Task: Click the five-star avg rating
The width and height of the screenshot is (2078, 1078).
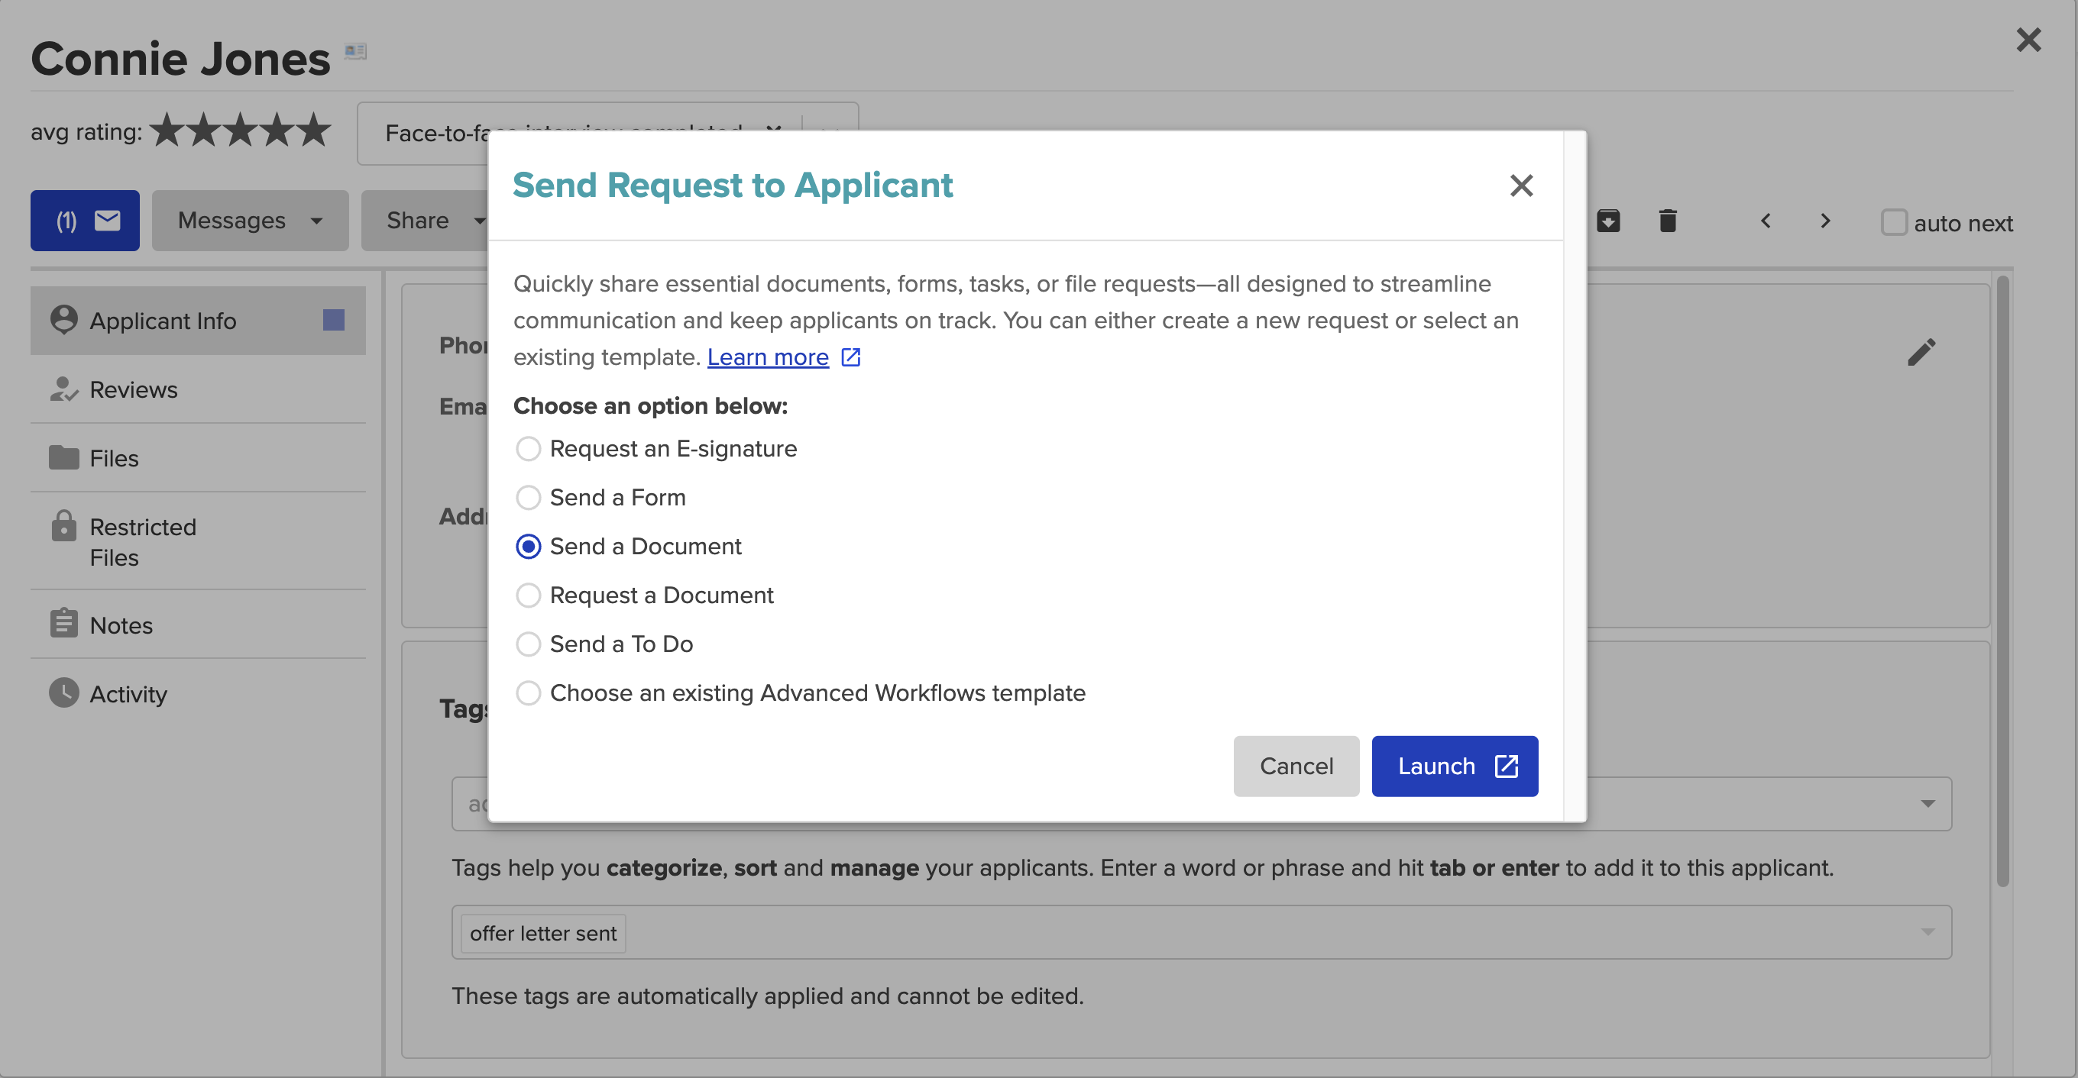Action: (x=241, y=131)
